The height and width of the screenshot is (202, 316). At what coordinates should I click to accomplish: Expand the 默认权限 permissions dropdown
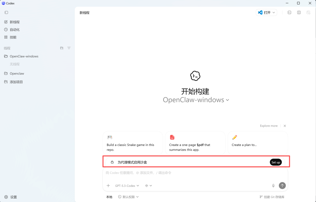[x=128, y=197]
